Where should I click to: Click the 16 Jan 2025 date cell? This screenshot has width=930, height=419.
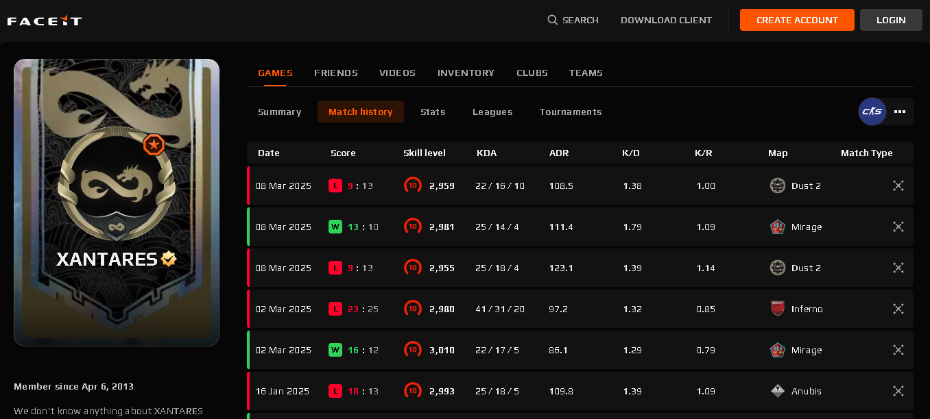283,391
